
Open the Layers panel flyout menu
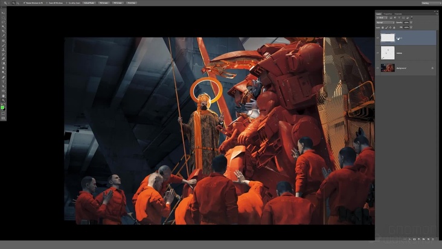437,14
